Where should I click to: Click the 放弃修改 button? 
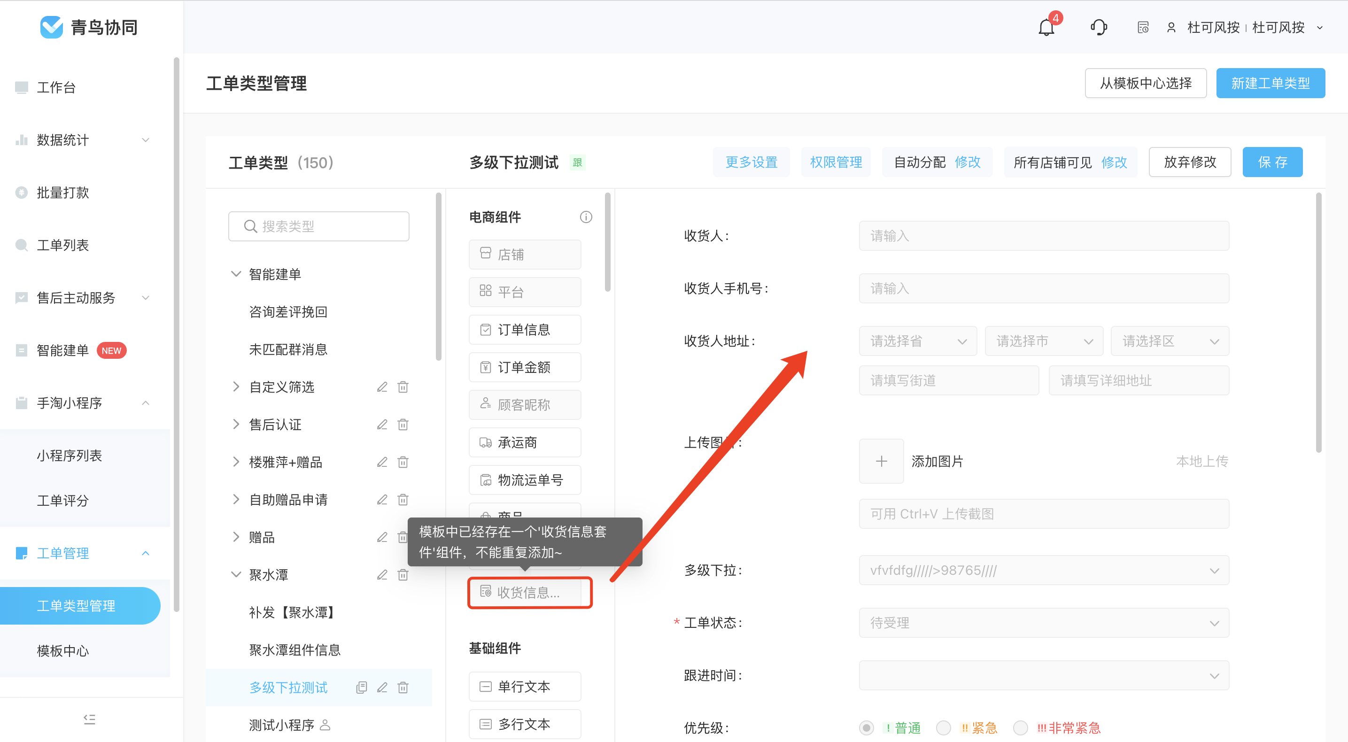[1190, 162]
